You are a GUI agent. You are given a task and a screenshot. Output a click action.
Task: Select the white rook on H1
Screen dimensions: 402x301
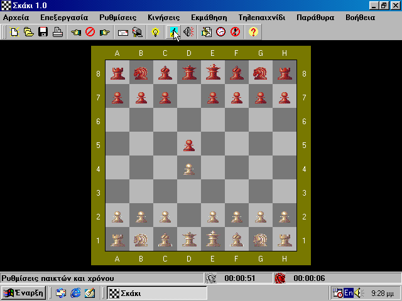pos(285,240)
